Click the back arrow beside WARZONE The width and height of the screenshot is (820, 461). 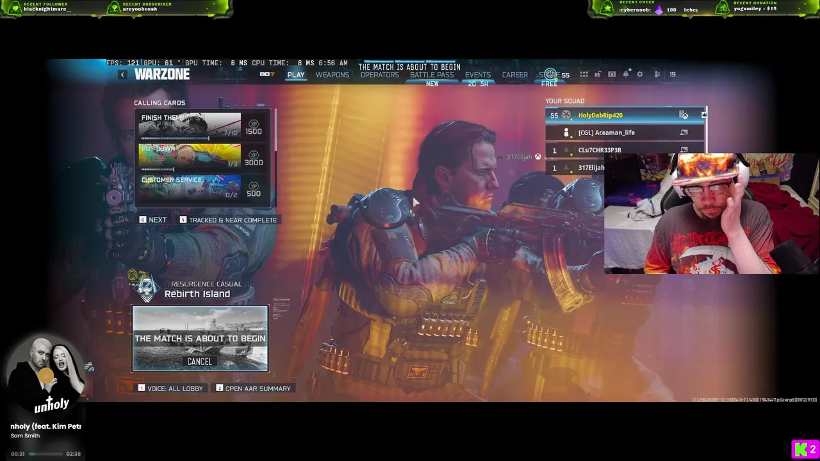coord(122,75)
